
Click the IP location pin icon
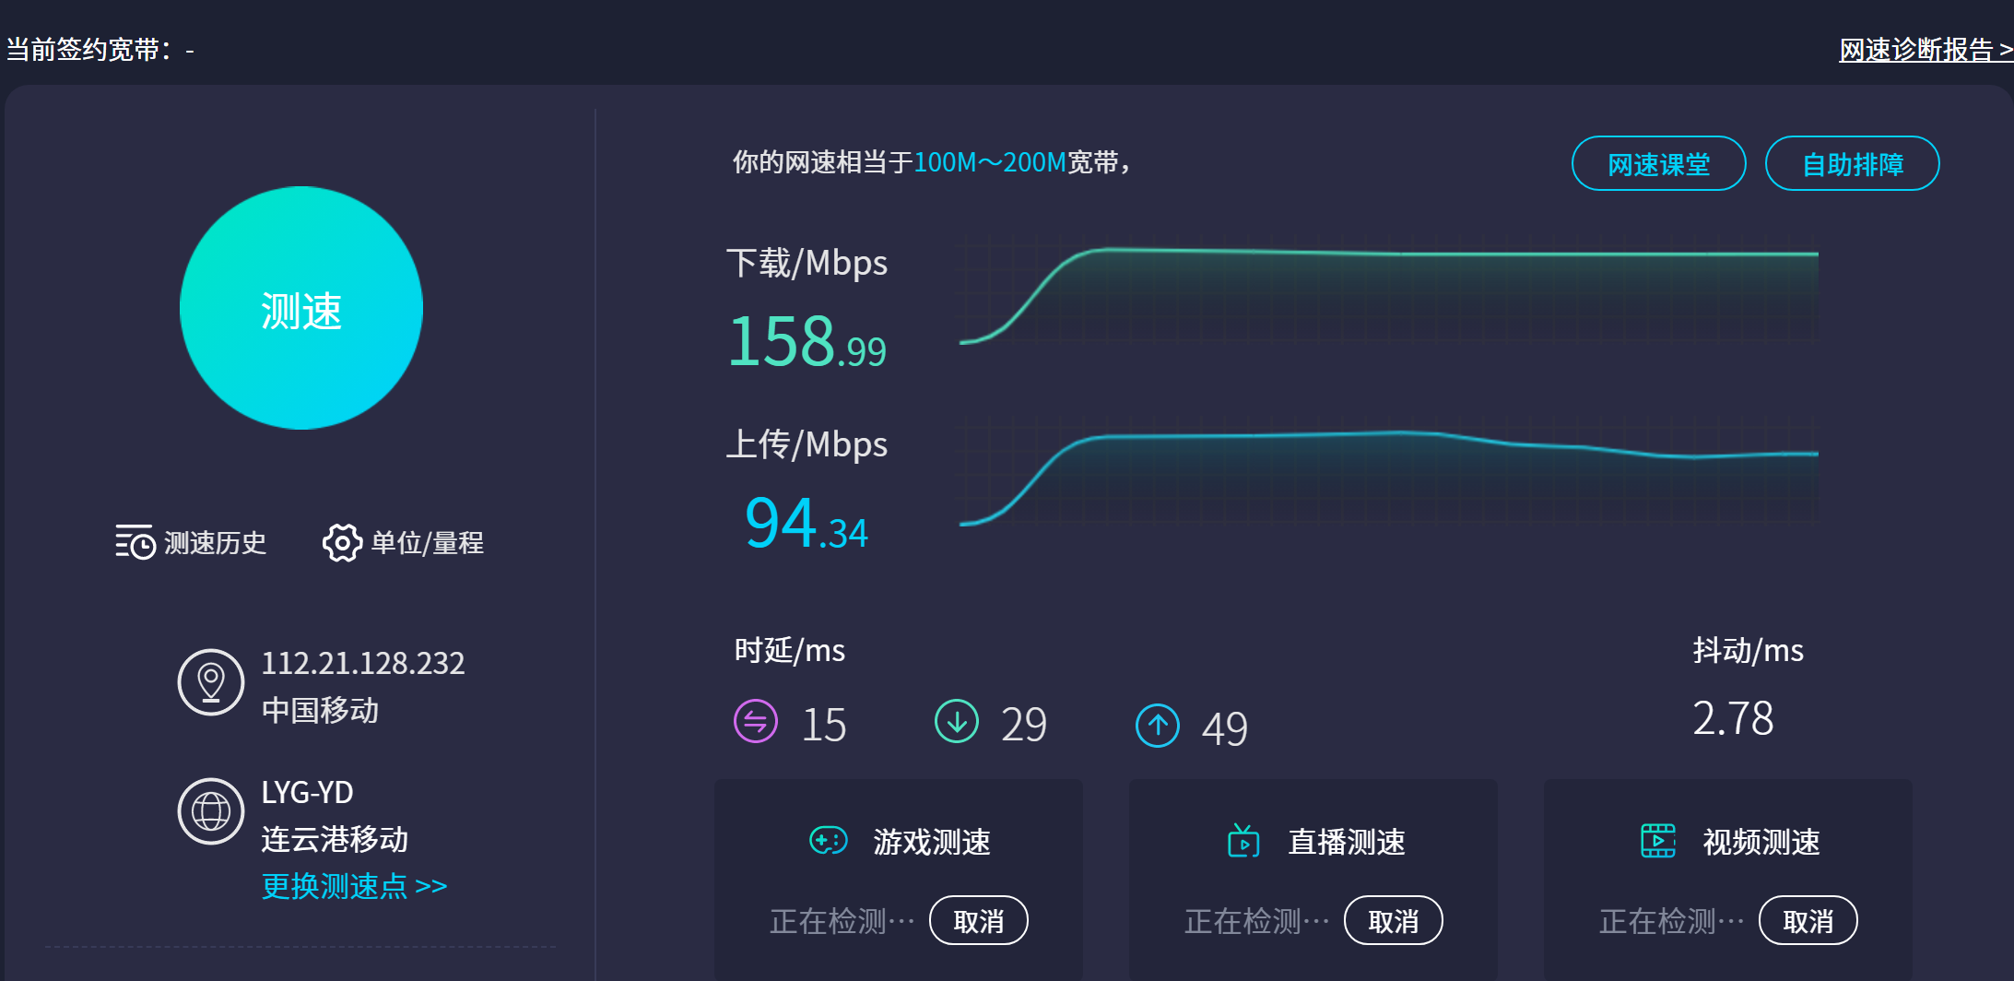(211, 682)
